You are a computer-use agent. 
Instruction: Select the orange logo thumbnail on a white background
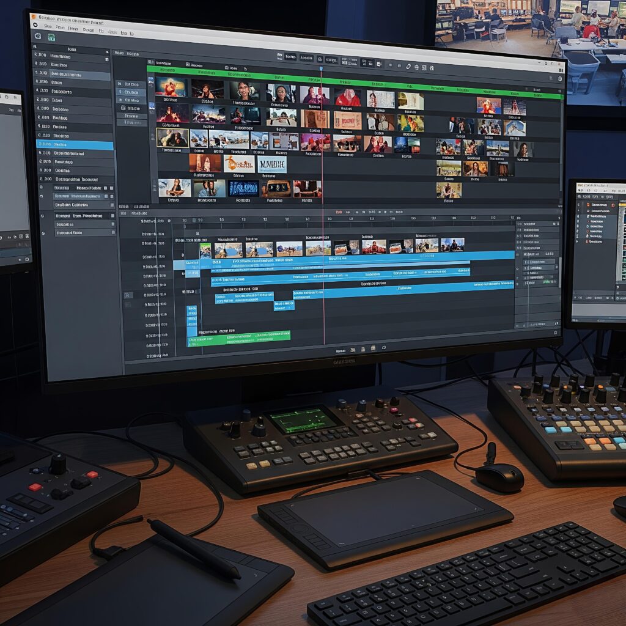(239, 164)
